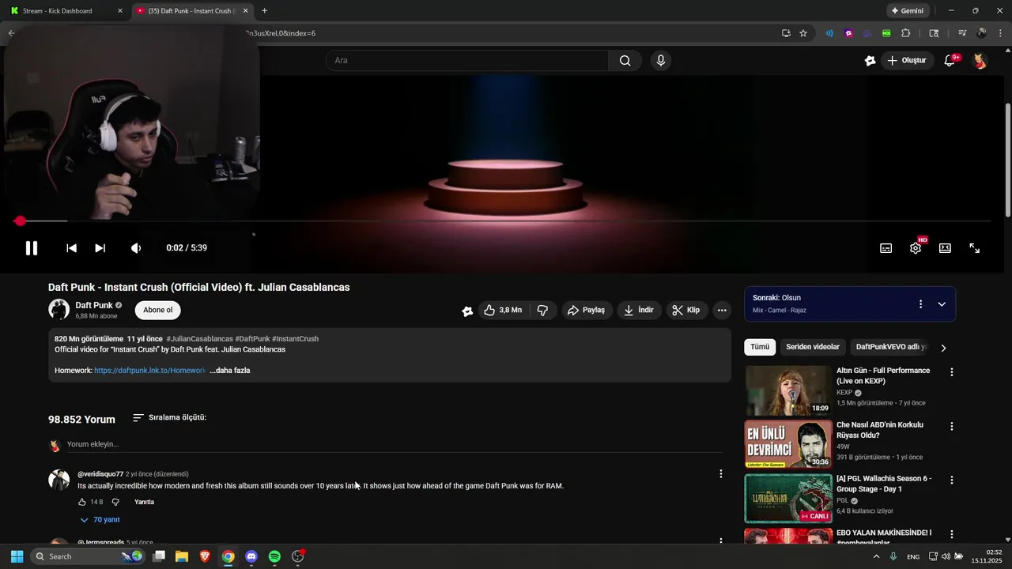The height and width of the screenshot is (569, 1012).
Task: Switch the player to theater mode
Action: [x=945, y=248]
